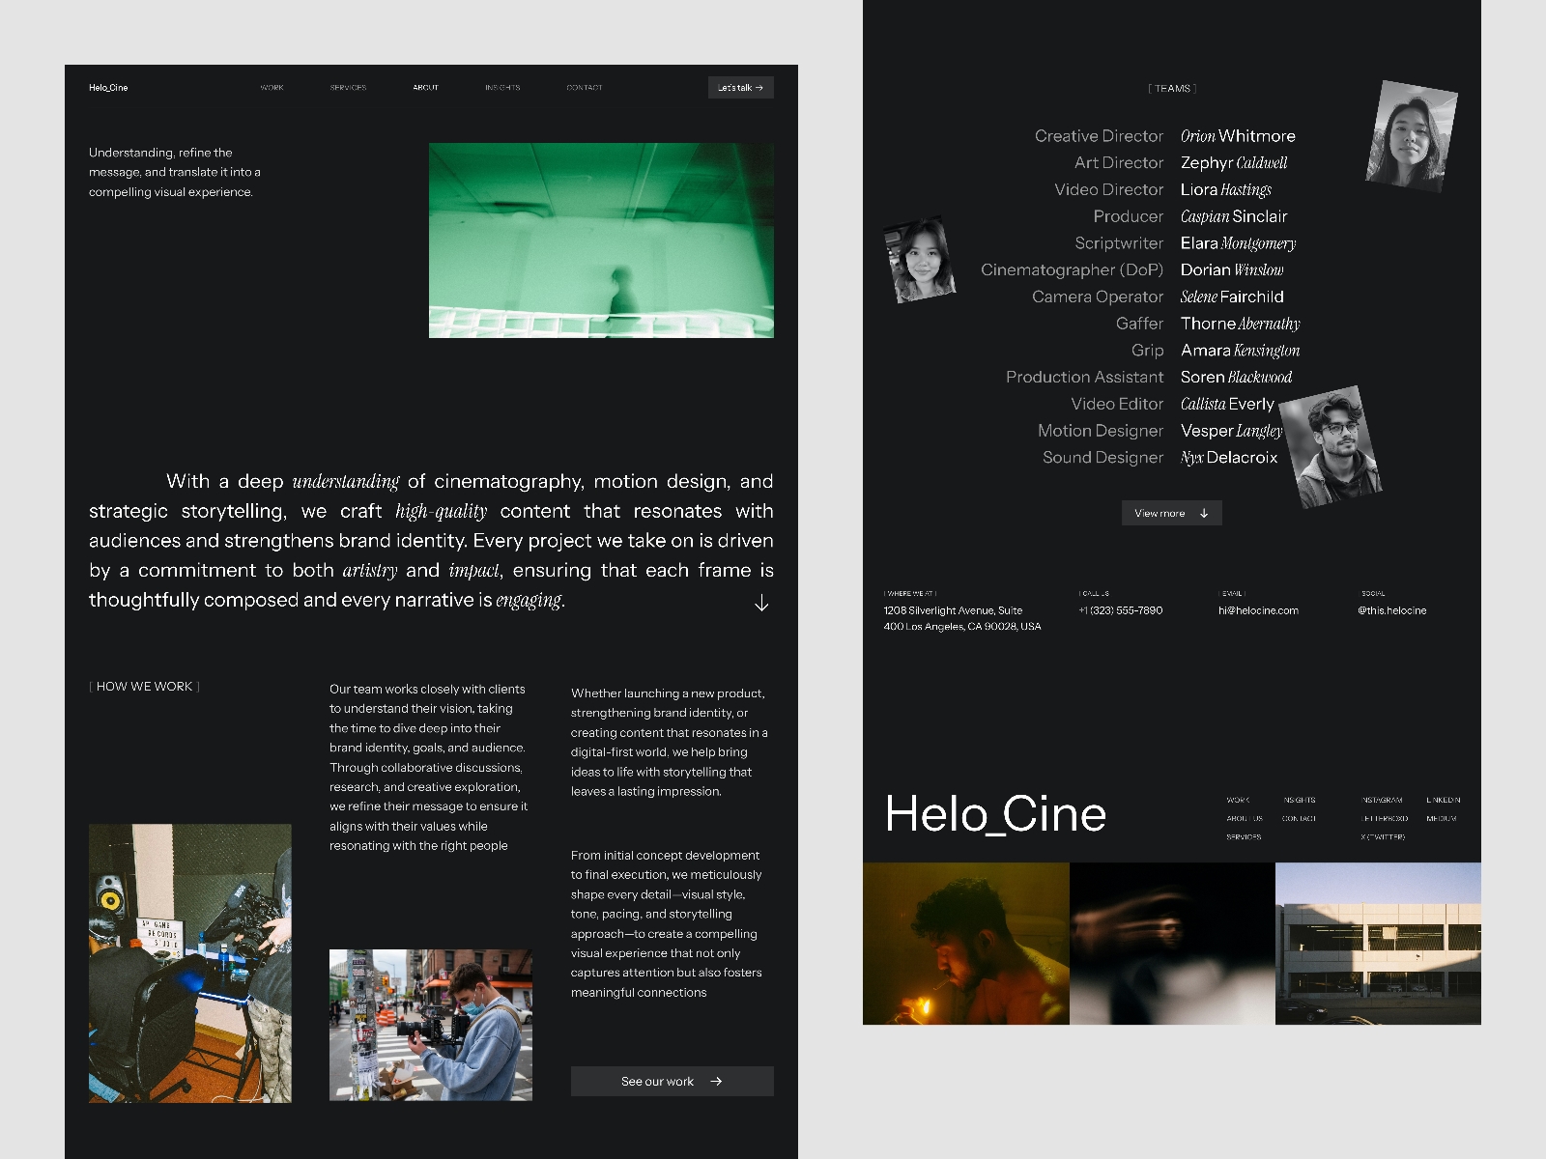Open the LINKEDIN footer link
This screenshot has height=1159, width=1546.
(1442, 800)
